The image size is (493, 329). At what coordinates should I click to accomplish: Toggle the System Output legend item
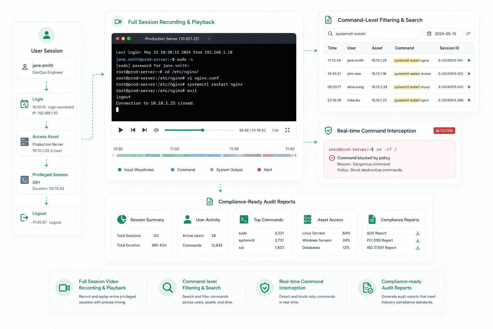(226, 170)
